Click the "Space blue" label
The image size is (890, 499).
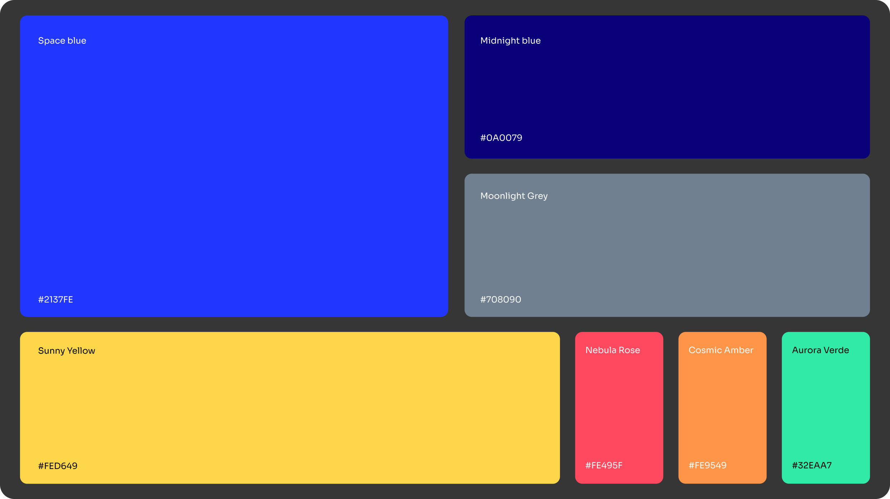click(x=62, y=41)
